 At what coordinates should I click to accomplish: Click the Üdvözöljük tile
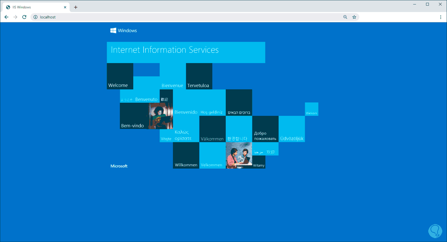(292, 129)
